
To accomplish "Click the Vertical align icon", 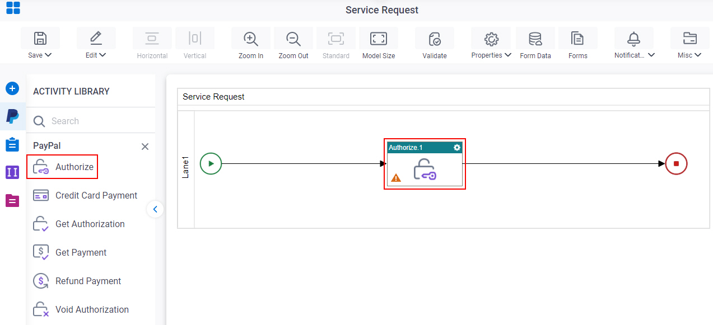I will 195,38.
